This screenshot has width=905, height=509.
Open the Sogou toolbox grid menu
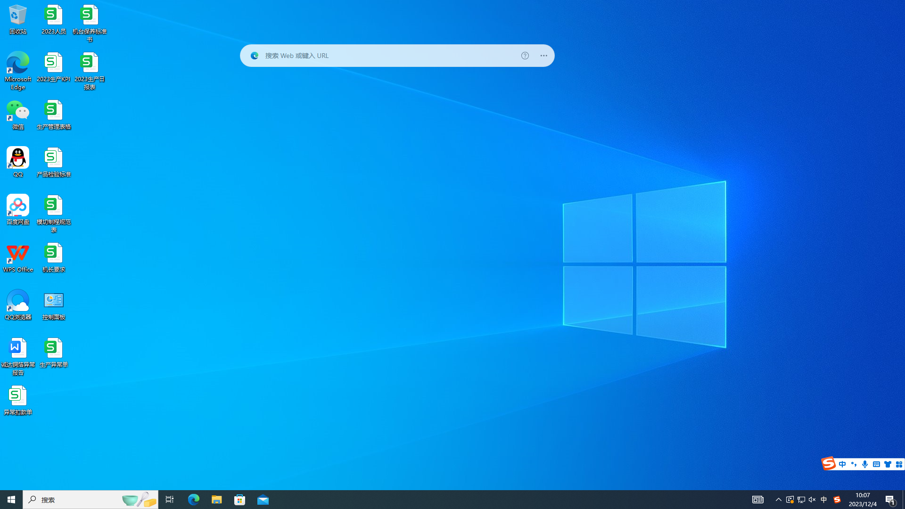pyautogui.click(x=899, y=464)
